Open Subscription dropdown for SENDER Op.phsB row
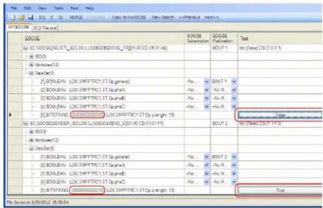This screenshot has height=208, width=323. [206, 174]
